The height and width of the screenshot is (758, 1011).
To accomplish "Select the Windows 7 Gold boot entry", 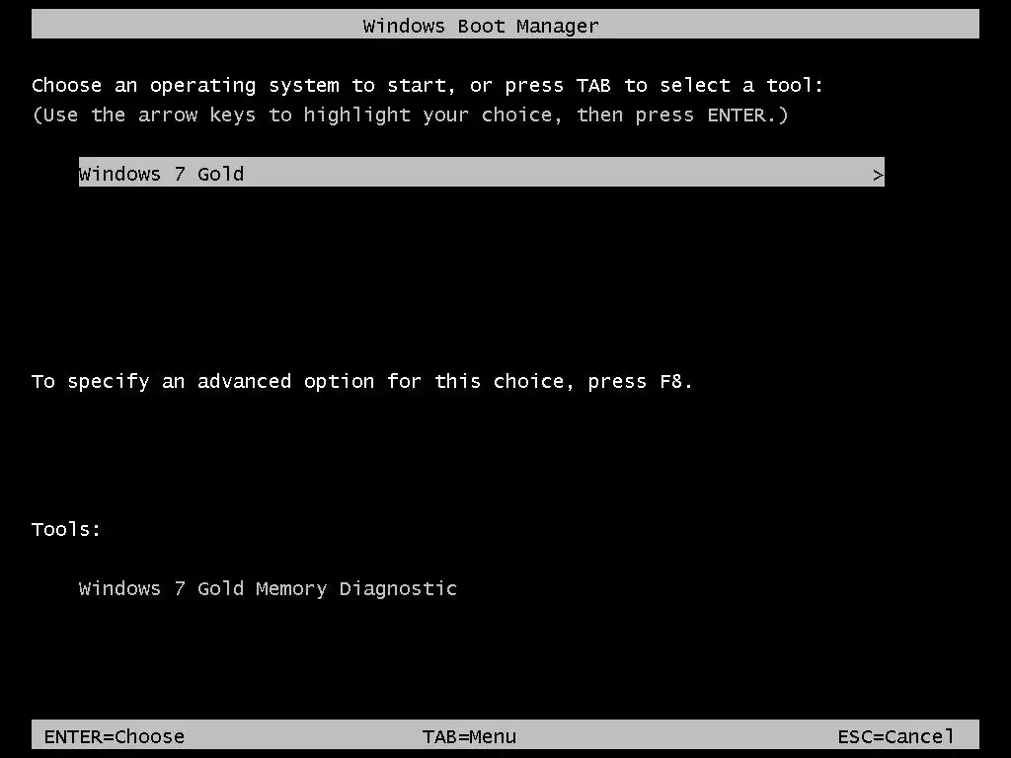I will click(481, 172).
